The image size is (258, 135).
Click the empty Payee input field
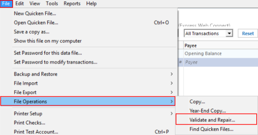221,62
